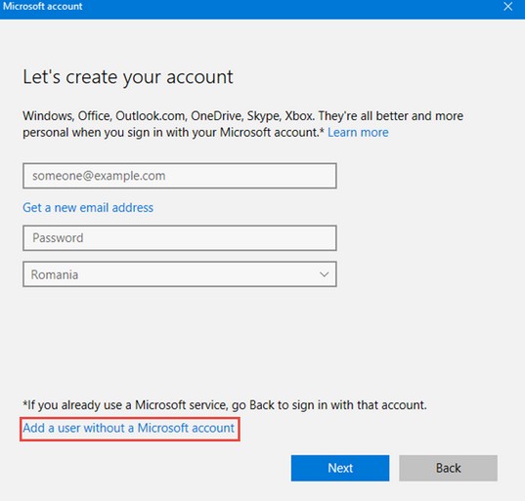Click the gray Back button label
Viewport: 525px width, 501px height.
[x=448, y=468]
